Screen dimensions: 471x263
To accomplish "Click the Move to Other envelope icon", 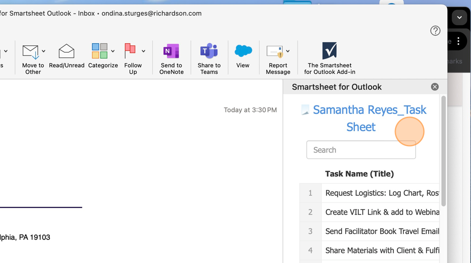I will (x=30, y=52).
